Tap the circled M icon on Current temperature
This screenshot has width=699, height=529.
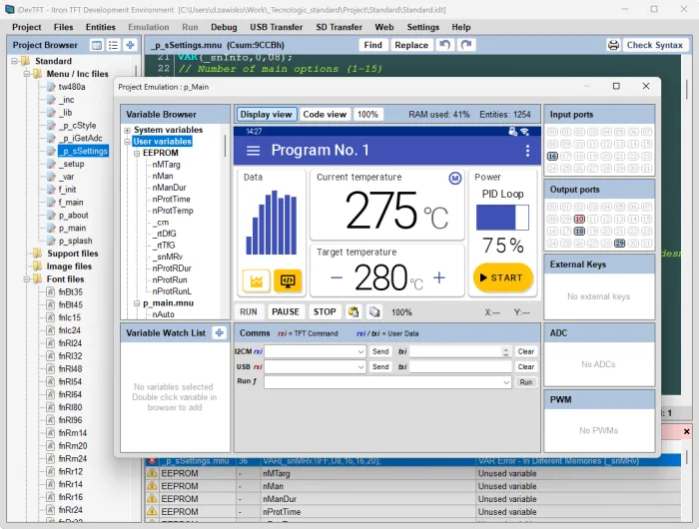(x=454, y=179)
